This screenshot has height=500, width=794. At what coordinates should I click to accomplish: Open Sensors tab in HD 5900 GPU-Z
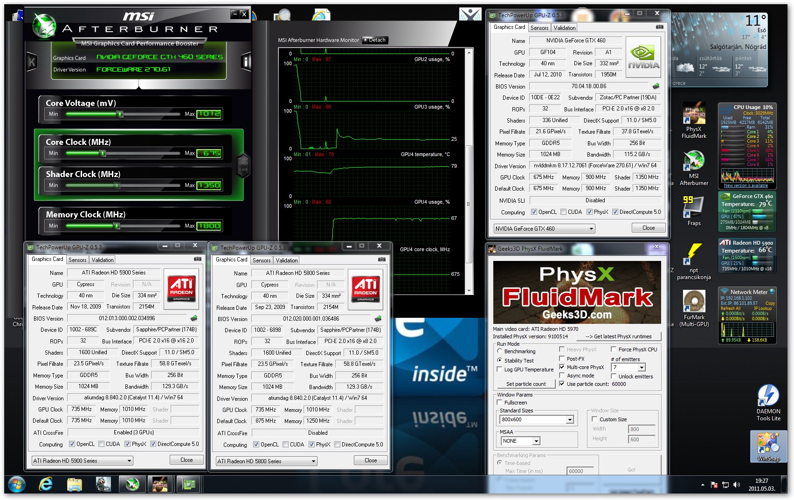[x=77, y=260]
